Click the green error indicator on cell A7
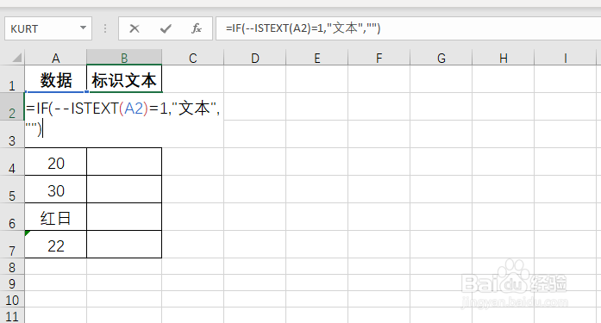This screenshot has height=323, width=601. [x=28, y=233]
